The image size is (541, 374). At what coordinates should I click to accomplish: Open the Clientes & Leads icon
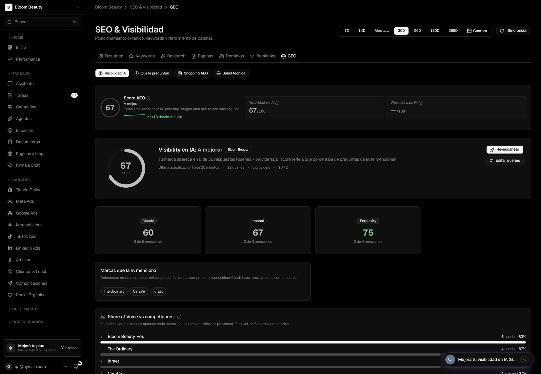tap(10, 272)
